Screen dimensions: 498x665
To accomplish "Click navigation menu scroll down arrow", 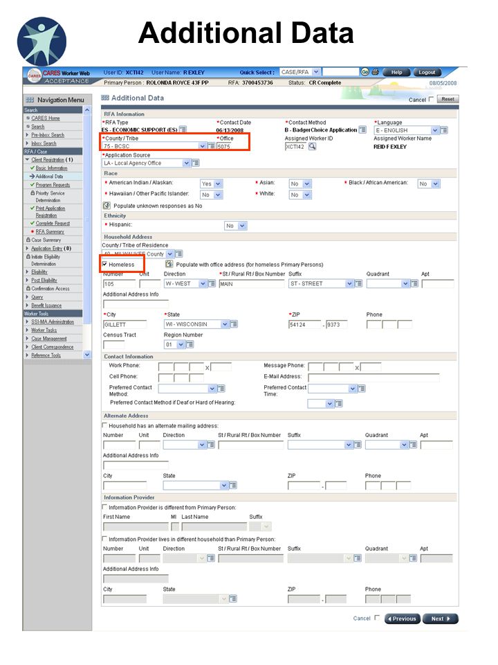I will pos(87,355).
